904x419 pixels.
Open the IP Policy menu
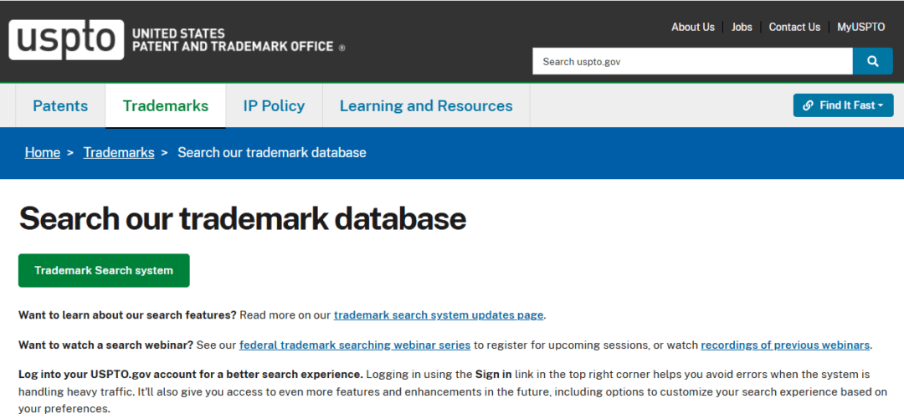coord(274,106)
